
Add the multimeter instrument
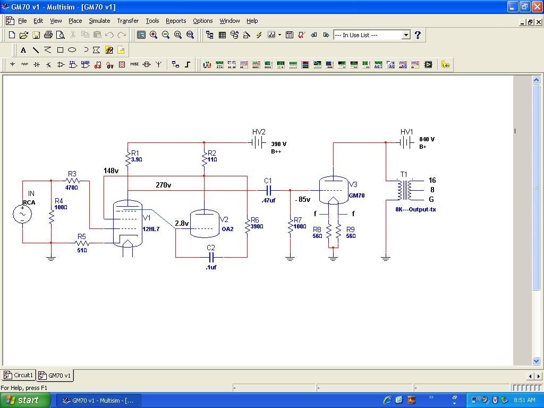[x=207, y=64]
